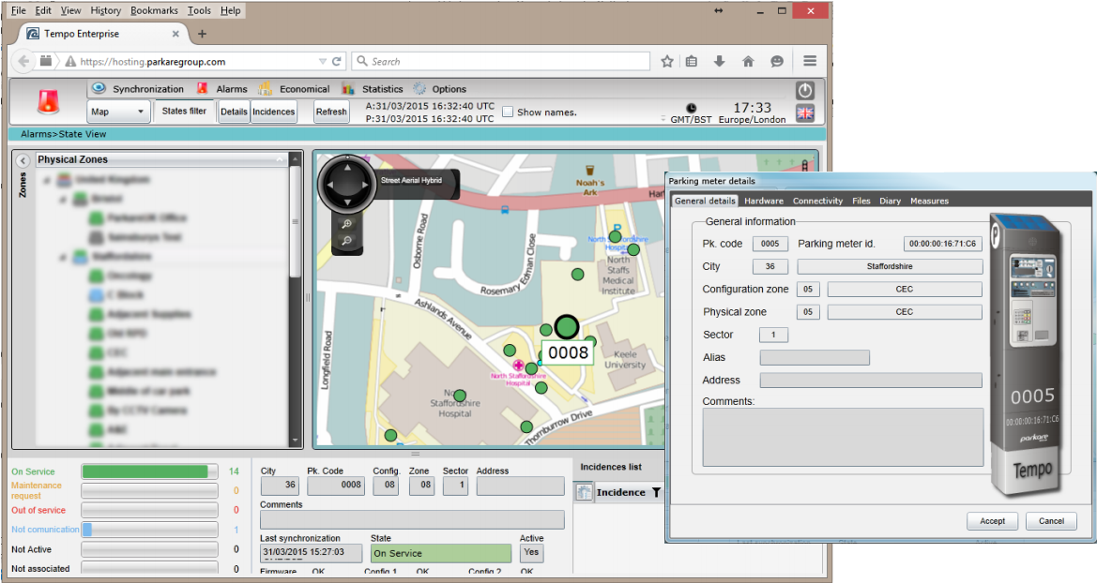Viewport: 1097px width, 583px height.
Task: Click the Incidence filter funnel icon
Action: click(656, 492)
